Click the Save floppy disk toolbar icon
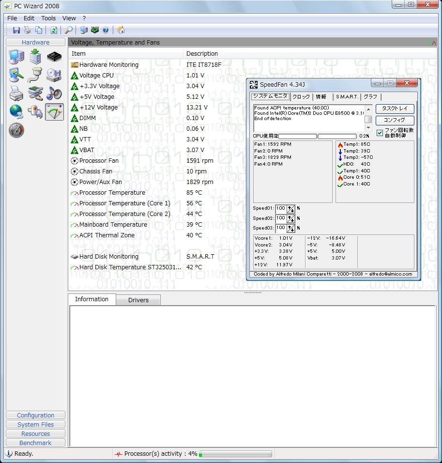Viewport: 442px width, 463px height. tap(16, 30)
